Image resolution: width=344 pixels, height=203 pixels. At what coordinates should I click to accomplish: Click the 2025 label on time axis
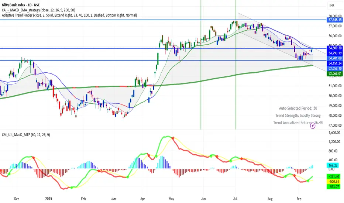(49, 199)
